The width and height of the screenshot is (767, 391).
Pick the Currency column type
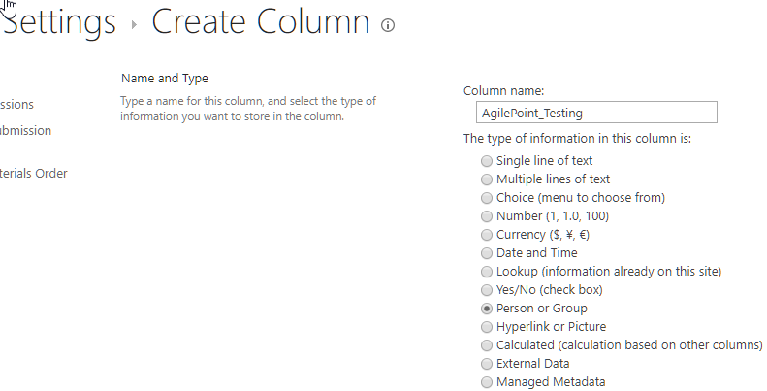click(487, 235)
